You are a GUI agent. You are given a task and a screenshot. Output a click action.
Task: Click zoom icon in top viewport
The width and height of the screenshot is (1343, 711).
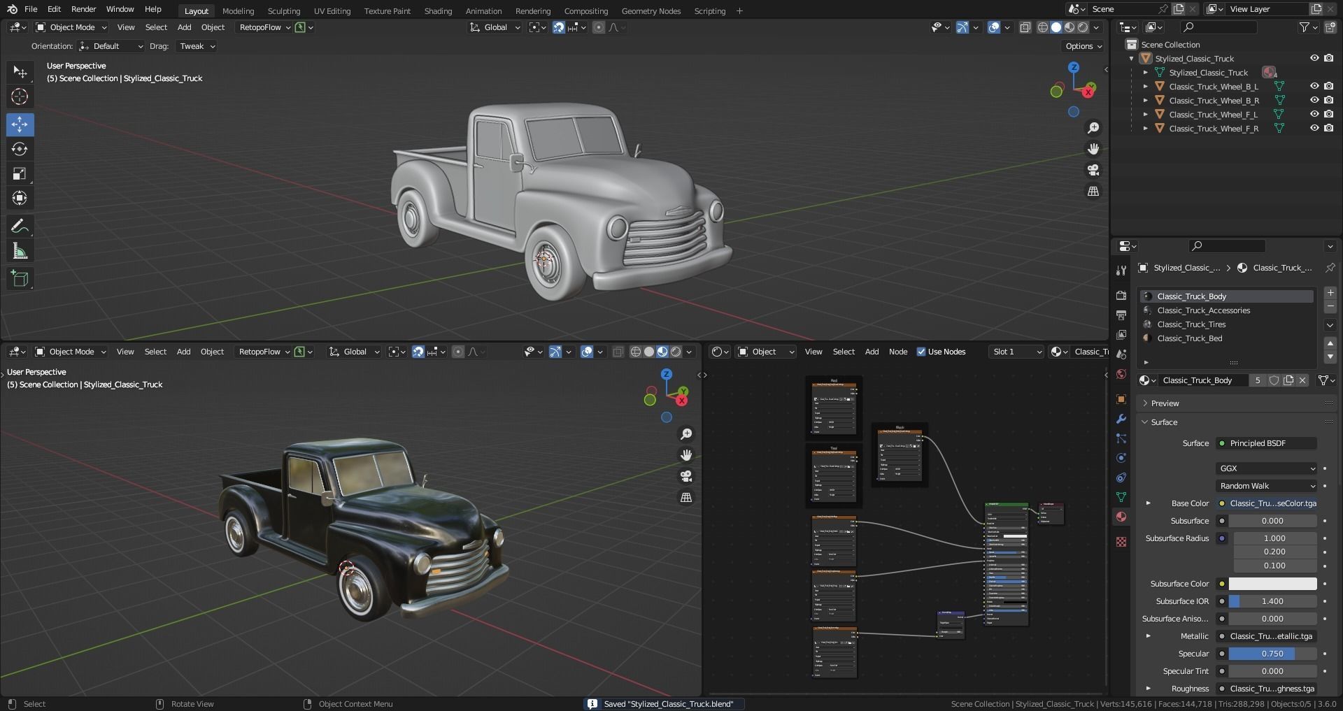coord(1093,128)
